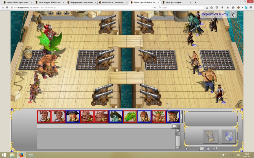Viewport: 254px width, 158px height.
Task: Close the 'Ваши фотографии' tab
Action: pos(190,3)
